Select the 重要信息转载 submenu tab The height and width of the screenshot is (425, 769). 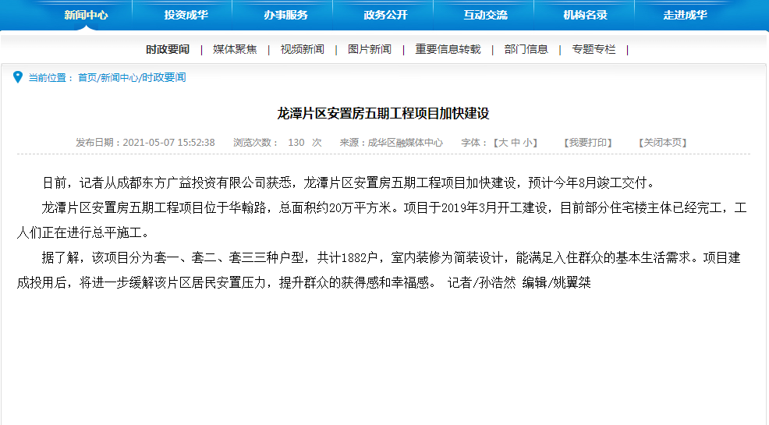pos(448,49)
